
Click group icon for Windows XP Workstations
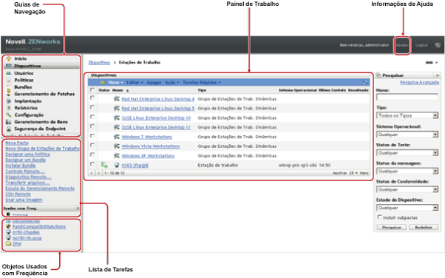click(x=116, y=155)
